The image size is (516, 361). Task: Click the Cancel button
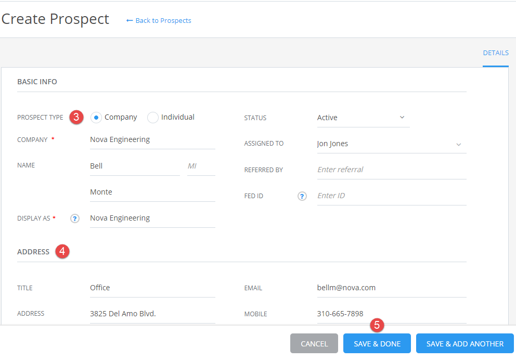click(x=314, y=343)
